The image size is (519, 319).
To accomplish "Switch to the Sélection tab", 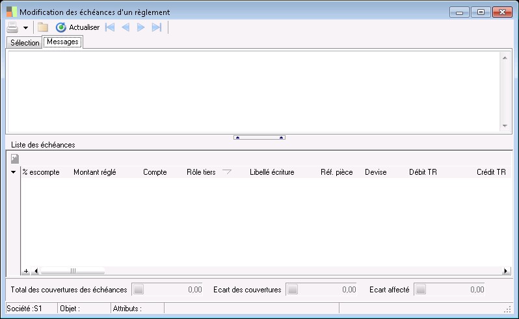I will pyautogui.click(x=25, y=43).
